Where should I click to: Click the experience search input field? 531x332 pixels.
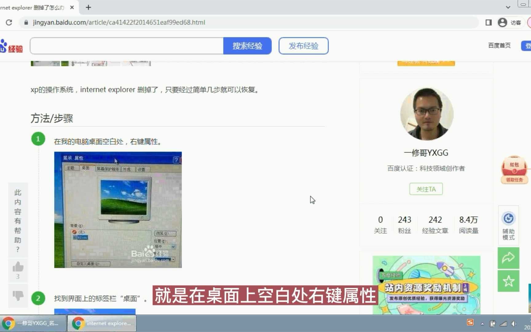[x=126, y=45]
